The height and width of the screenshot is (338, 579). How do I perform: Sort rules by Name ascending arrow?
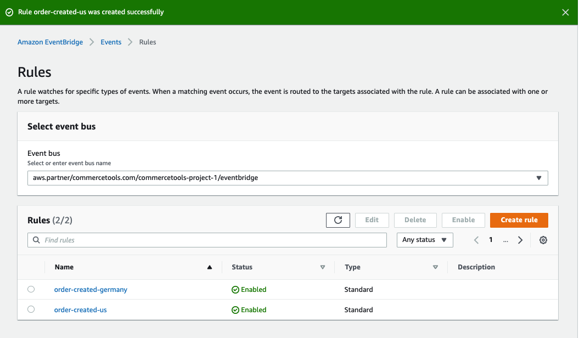(209, 267)
